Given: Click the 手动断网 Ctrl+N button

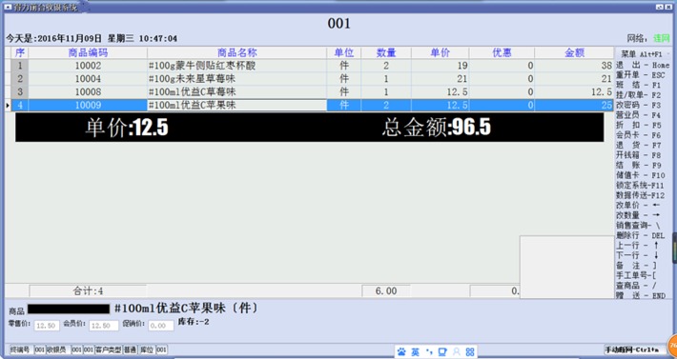Looking at the screenshot, I should tap(635, 349).
